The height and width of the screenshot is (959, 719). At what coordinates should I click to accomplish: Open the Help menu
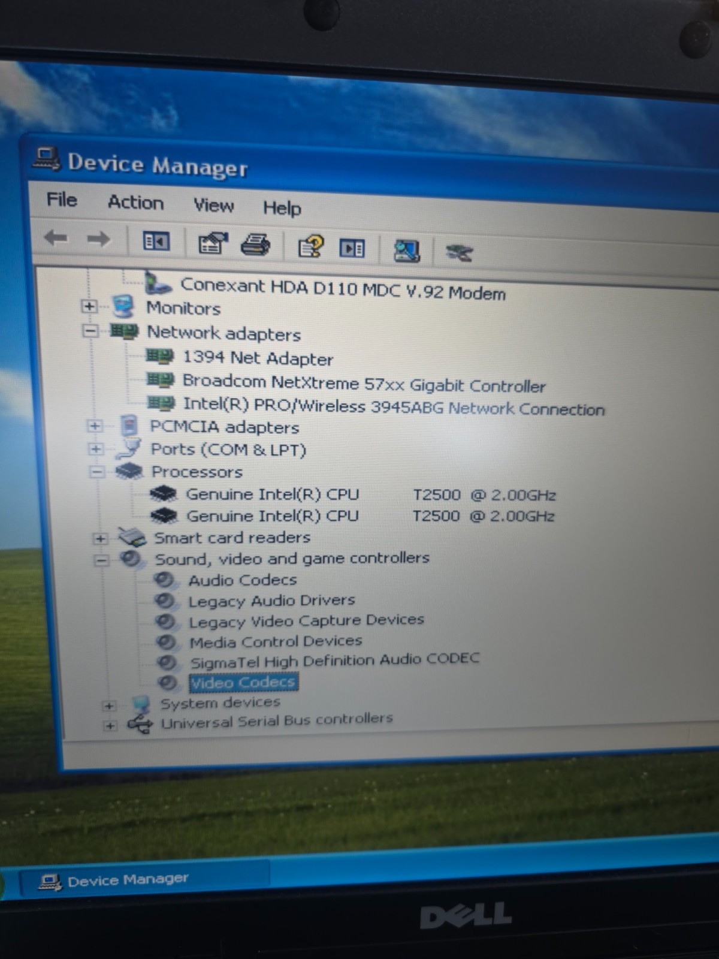(282, 208)
